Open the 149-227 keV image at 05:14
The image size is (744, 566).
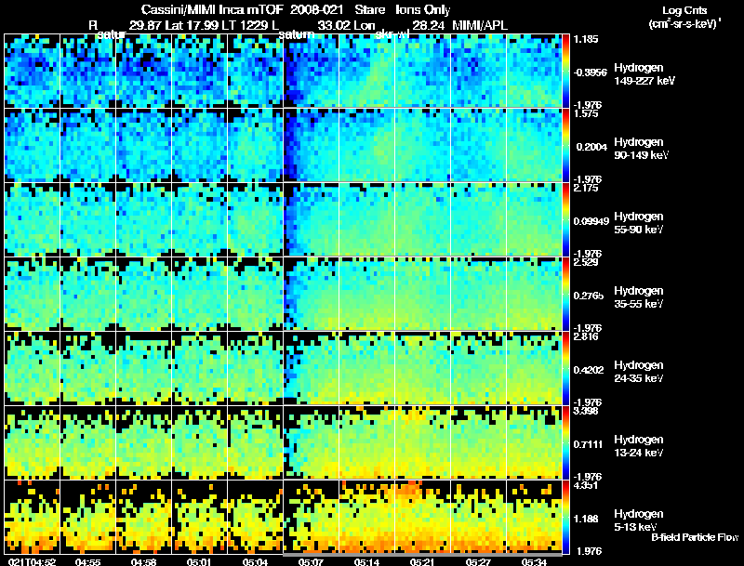click(366, 72)
